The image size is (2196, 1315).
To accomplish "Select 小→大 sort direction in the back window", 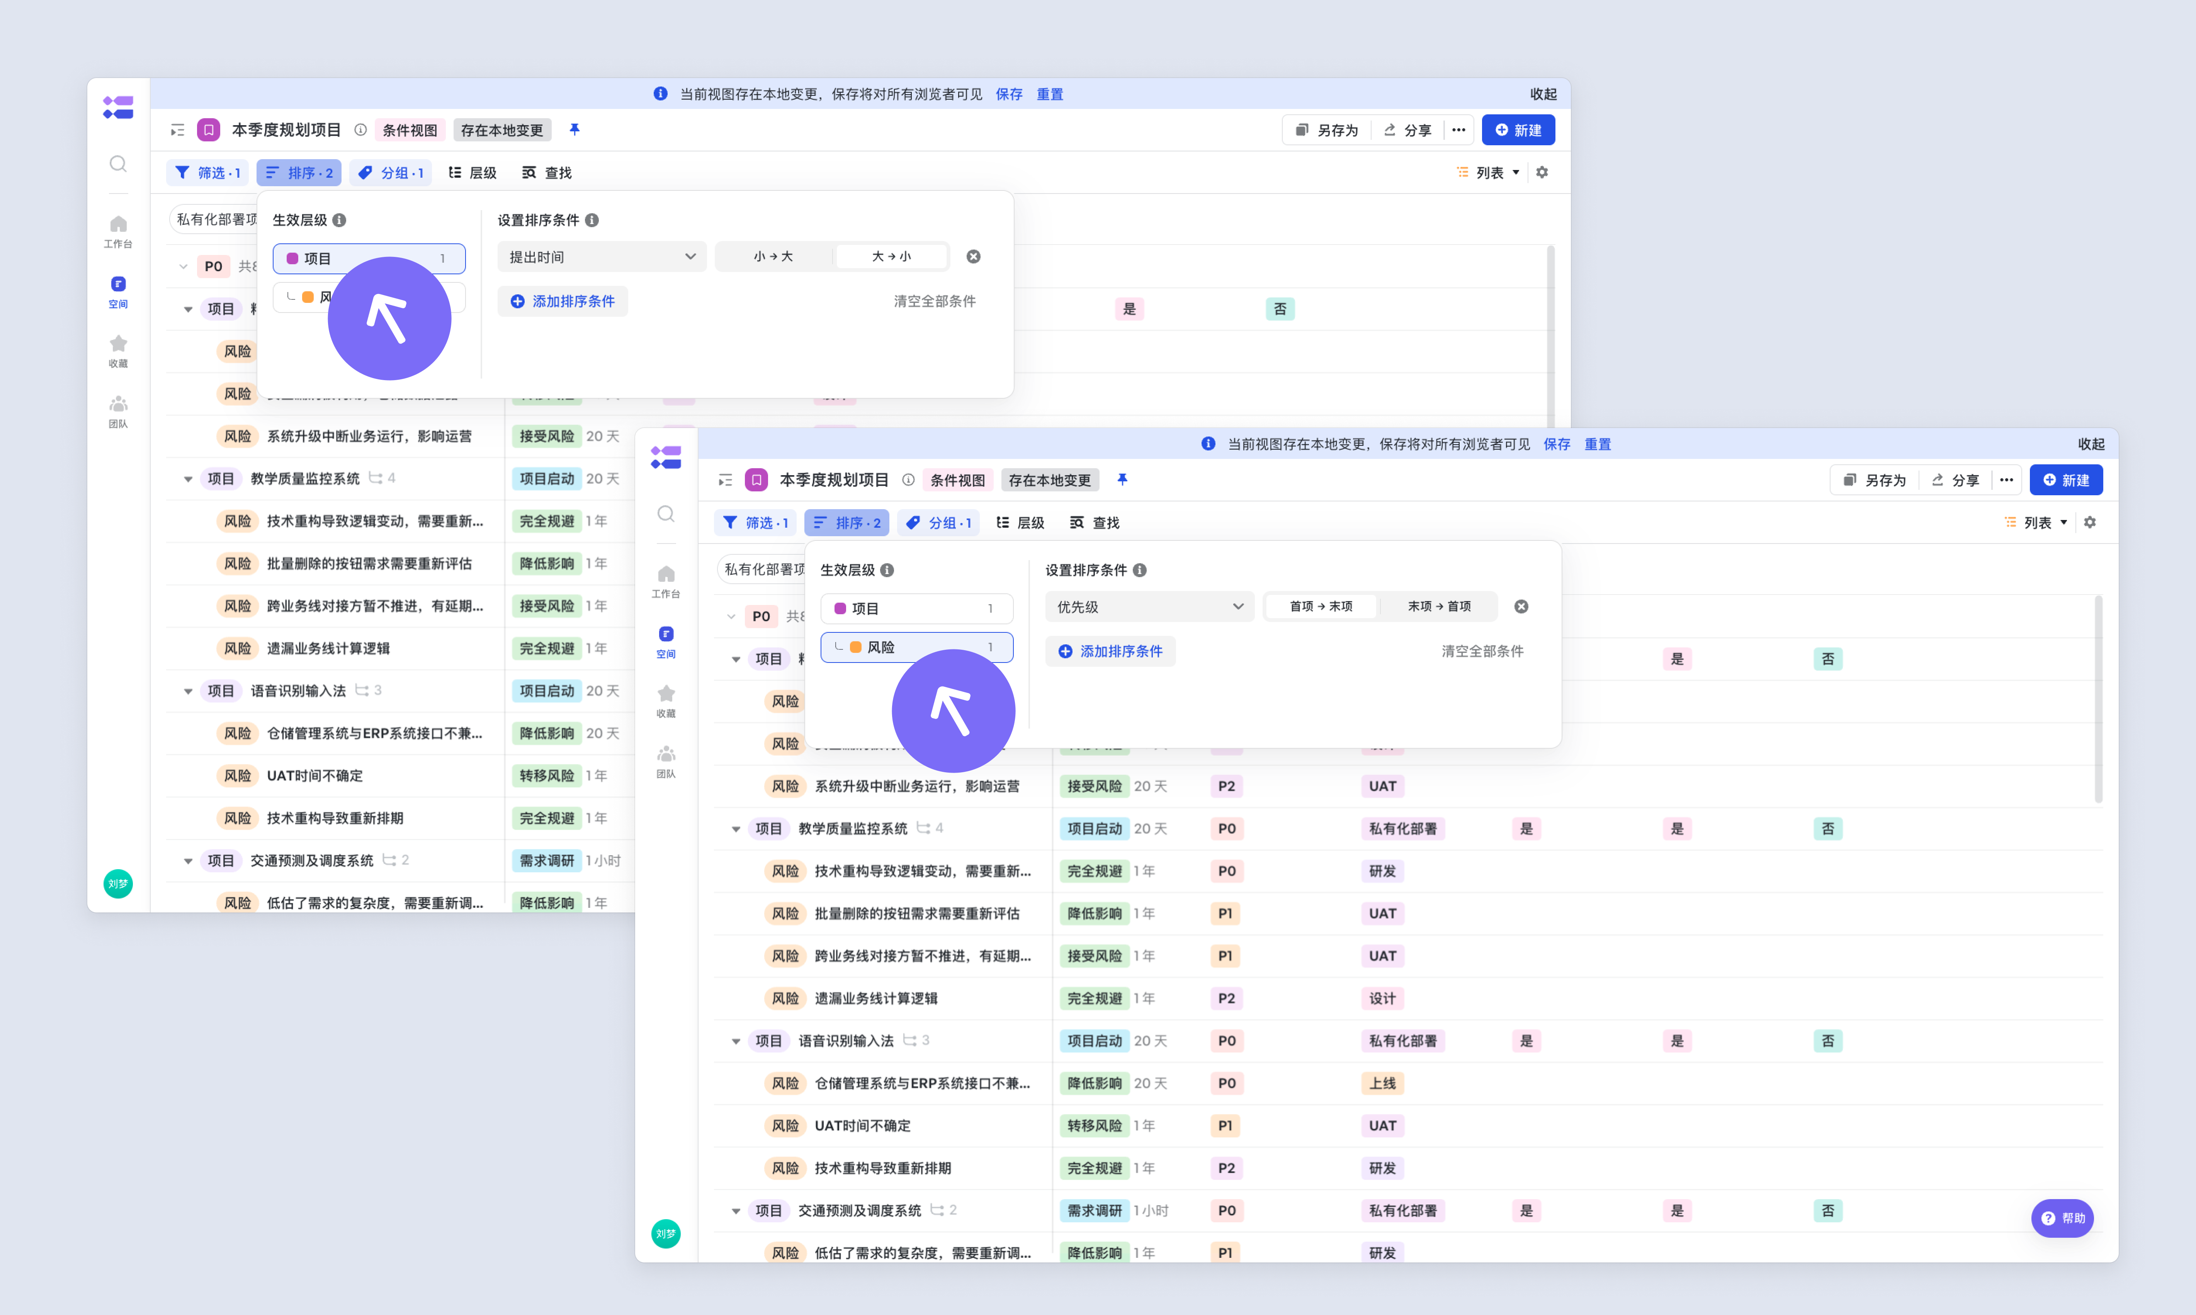I will (773, 257).
